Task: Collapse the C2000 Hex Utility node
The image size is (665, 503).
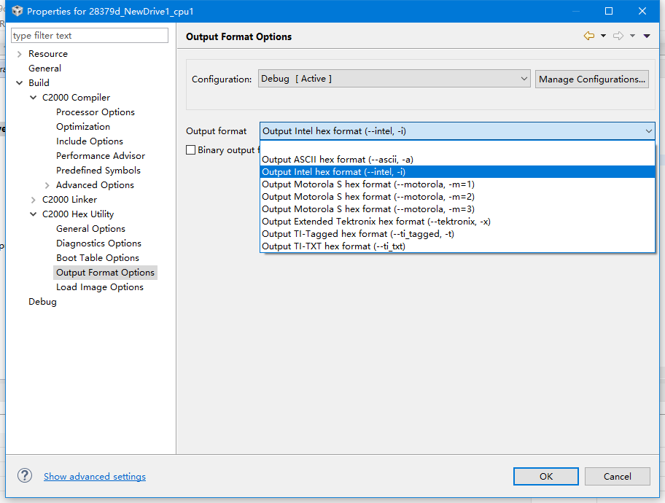Action: click(34, 214)
